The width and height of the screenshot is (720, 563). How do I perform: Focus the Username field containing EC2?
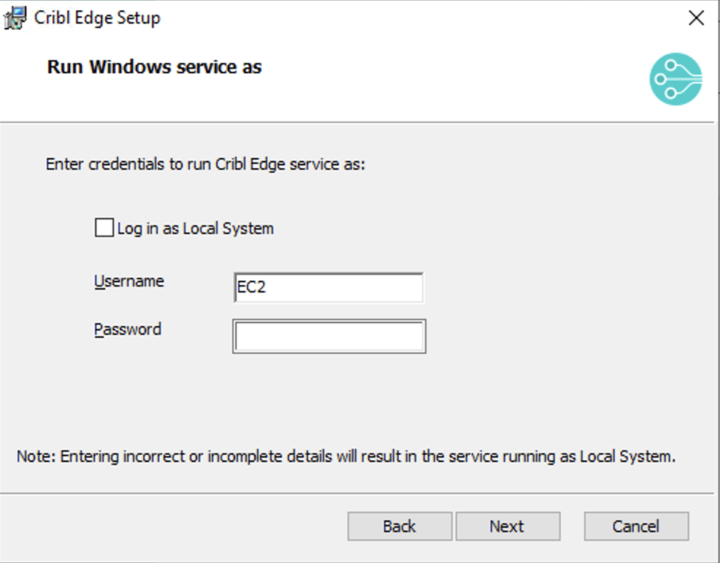tap(327, 287)
